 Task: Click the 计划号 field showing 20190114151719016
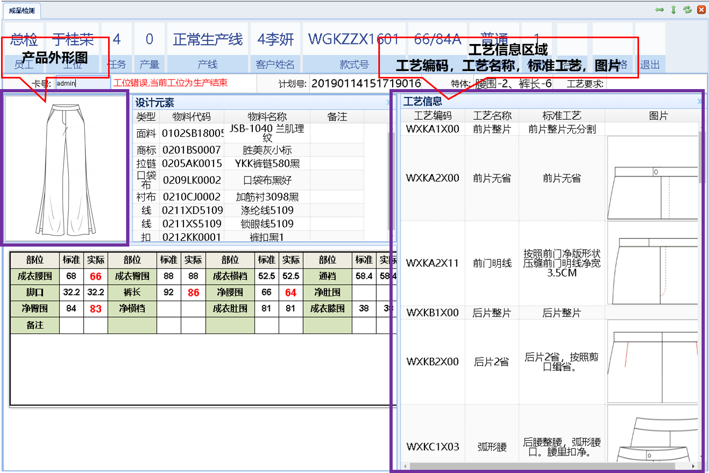click(x=366, y=83)
